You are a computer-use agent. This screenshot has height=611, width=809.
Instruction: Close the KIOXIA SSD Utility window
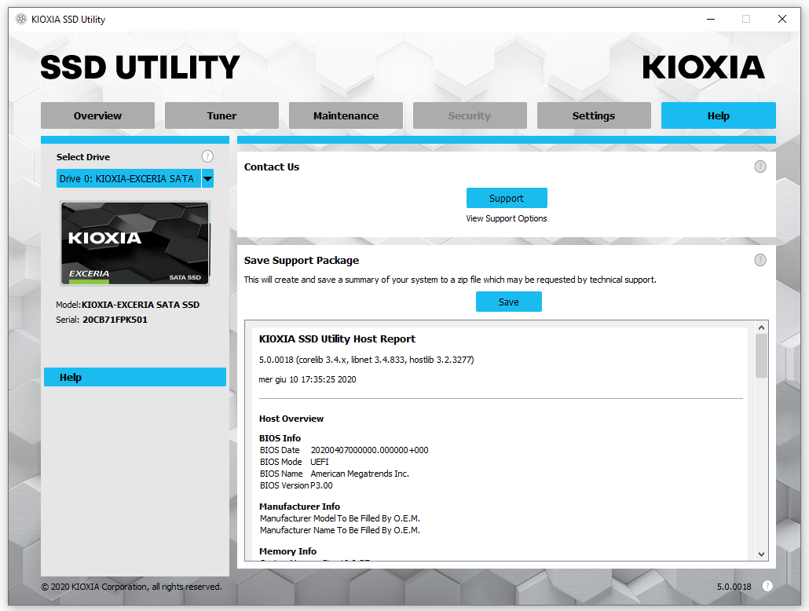[782, 19]
